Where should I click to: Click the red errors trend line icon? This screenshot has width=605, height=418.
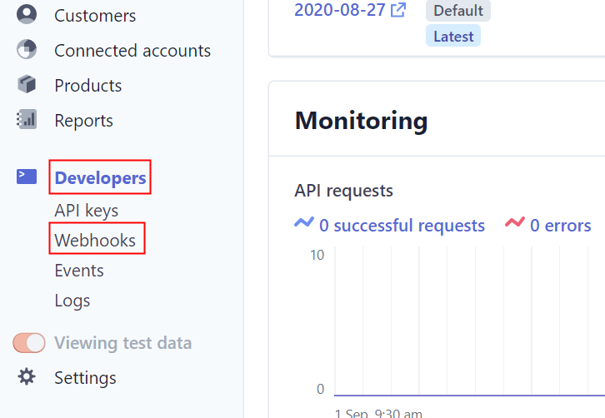click(x=515, y=224)
